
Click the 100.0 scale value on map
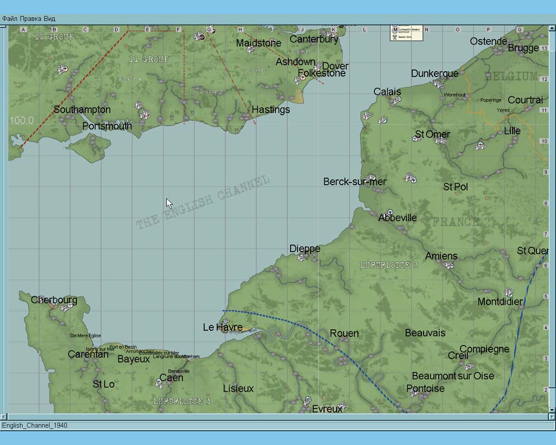(21, 120)
